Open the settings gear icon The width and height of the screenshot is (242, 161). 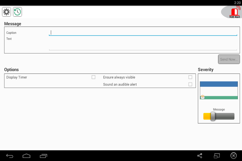(7, 12)
